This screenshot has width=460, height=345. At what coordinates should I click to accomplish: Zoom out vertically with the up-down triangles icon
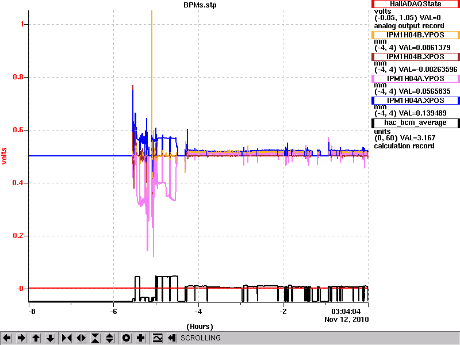[x=110, y=338]
